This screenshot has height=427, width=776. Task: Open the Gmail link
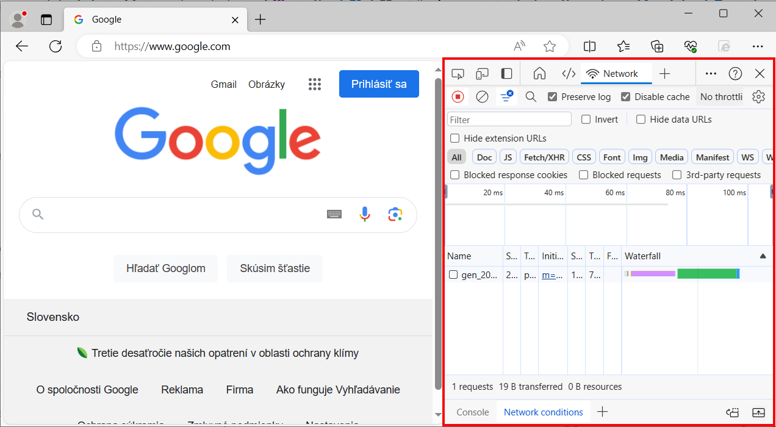(224, 84)
